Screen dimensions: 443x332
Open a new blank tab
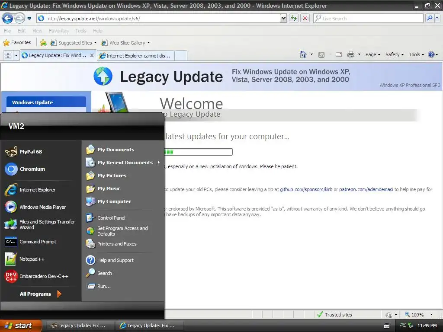tap(181, 56)
